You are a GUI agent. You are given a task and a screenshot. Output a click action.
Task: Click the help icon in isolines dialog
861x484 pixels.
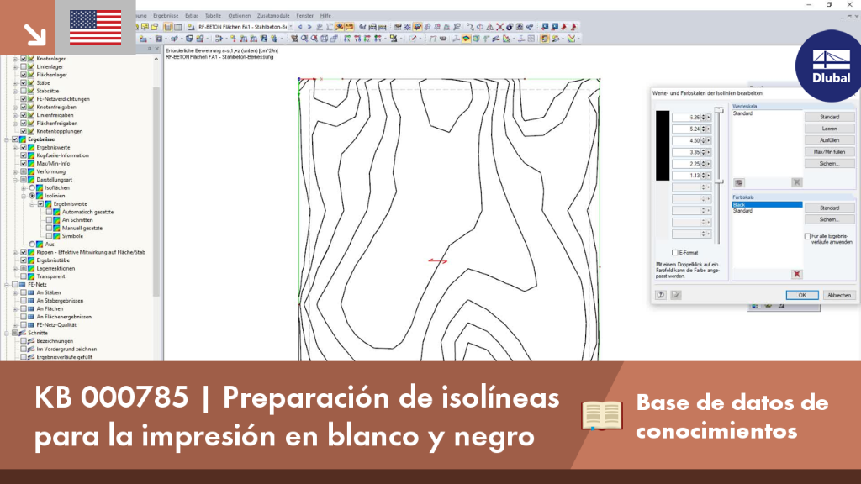(x=661, y=295)
